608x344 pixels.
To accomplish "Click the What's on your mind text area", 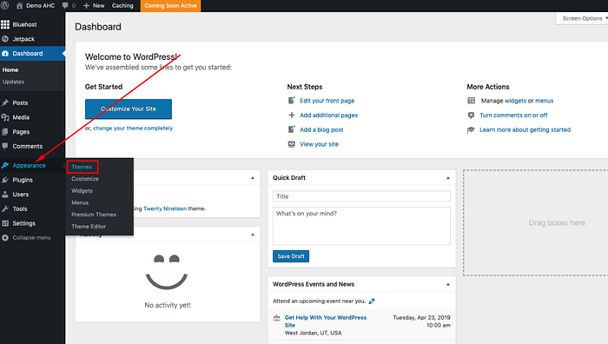I will pos(361,226).
